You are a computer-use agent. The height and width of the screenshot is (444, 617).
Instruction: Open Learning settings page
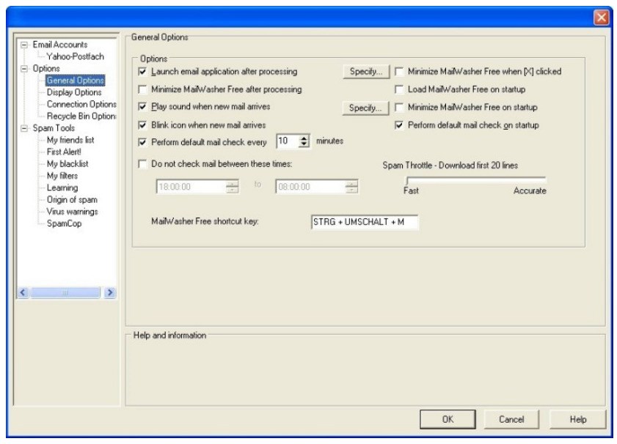pos(62,188)
